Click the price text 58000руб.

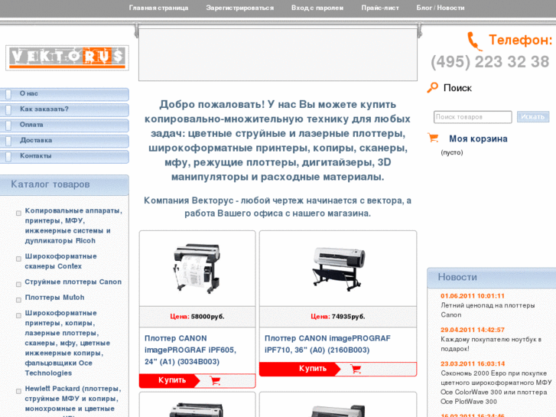click(208, 317)
